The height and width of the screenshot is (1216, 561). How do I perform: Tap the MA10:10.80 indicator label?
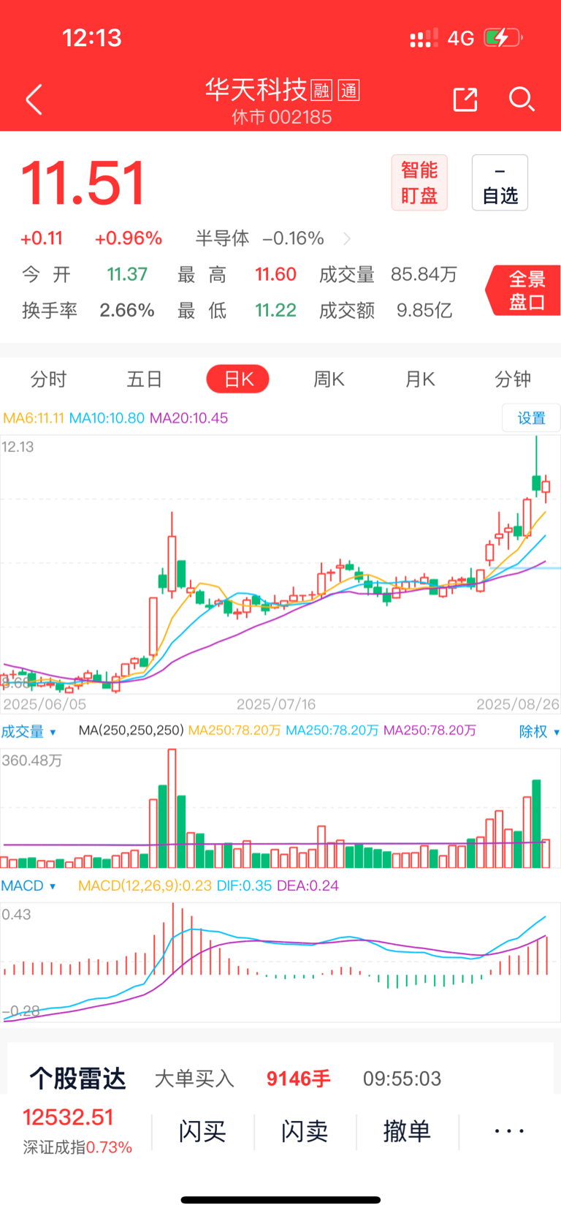pyautogui.click(x=107, y=418)
